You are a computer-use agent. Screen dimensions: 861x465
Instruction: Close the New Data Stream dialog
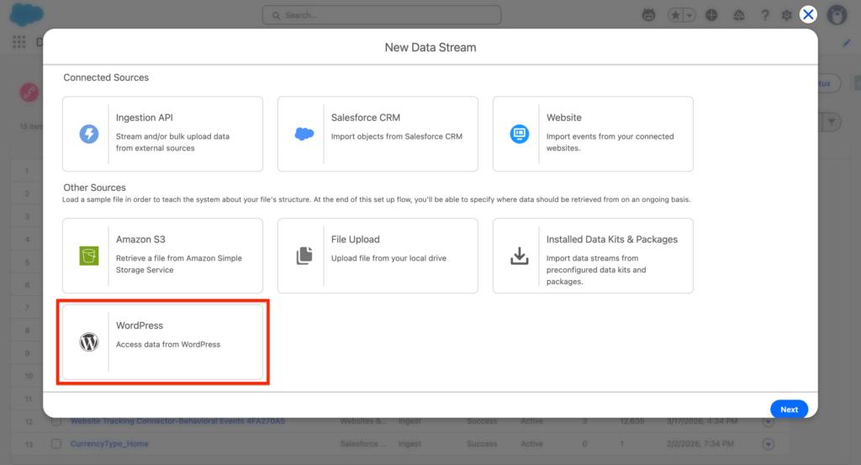coord(808,14)
